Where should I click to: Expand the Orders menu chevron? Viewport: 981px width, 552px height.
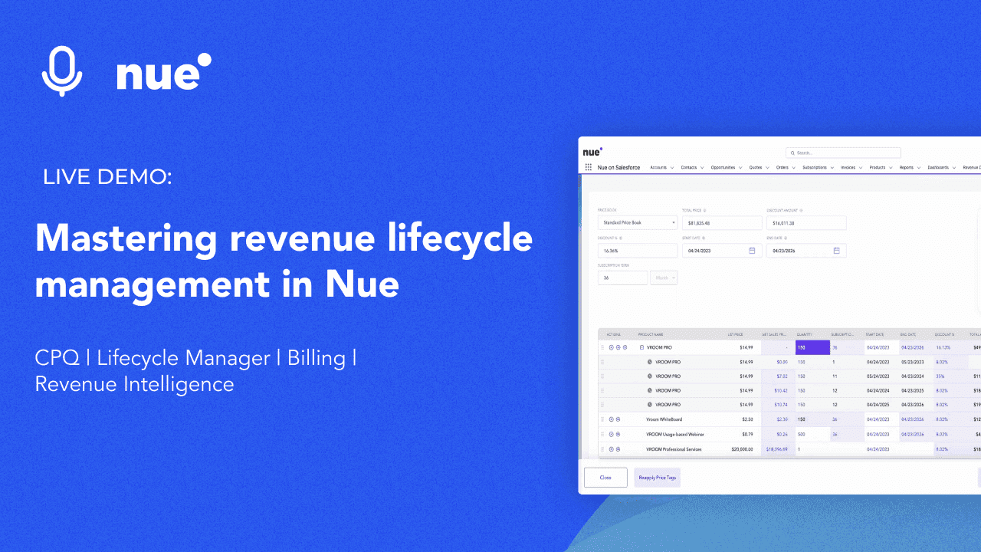[x=793, y=168]
